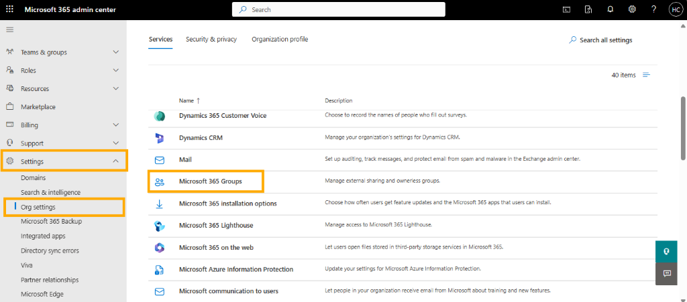Click the page vertical scrollbar
687x302 pixels.
coord(682,128)
